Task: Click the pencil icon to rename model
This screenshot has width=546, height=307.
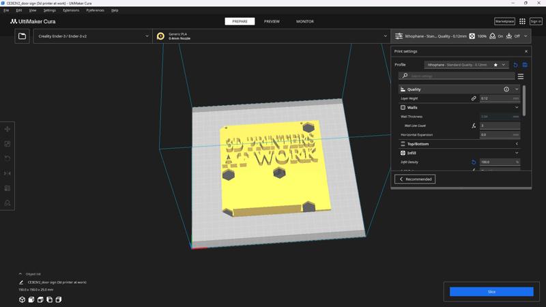Action: [x=21, y=282]
